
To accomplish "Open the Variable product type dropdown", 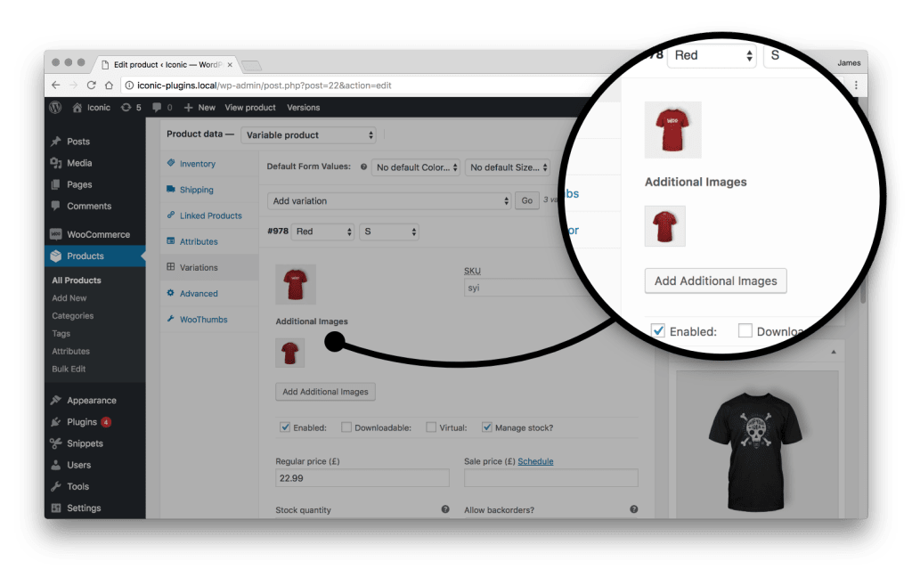I will pos(308,135).
